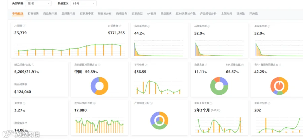
Task: Click help icon on 品牌集中度 card title
Action: click(x=209, y=26)
